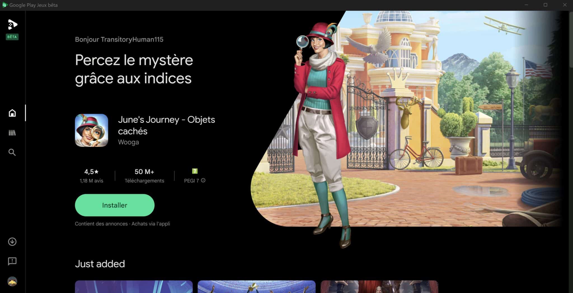Click the Téléchargements label
The image size is (573, 293).
(144, 181)
